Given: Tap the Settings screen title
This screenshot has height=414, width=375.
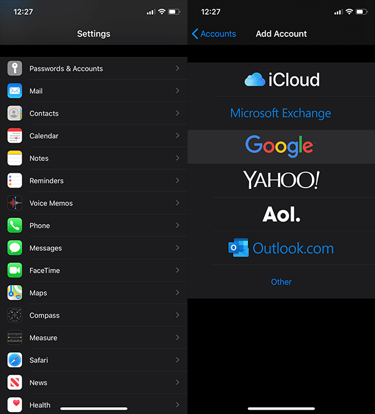Looking at the screenshot, I should pyautogui.click(x=94, y=34).
